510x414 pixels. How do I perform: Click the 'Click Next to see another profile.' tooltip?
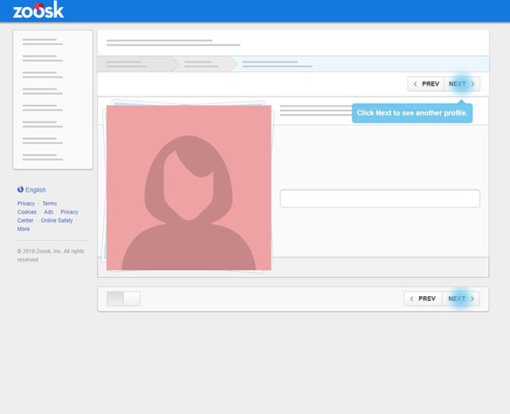[x=412, y=113]
